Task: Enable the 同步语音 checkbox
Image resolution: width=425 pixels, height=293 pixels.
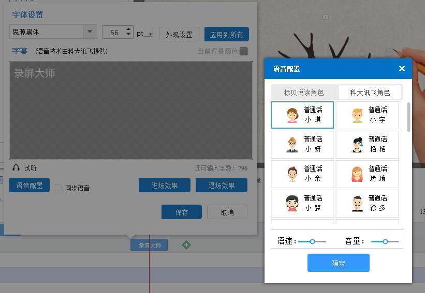Action: click(x=58, y=188)
